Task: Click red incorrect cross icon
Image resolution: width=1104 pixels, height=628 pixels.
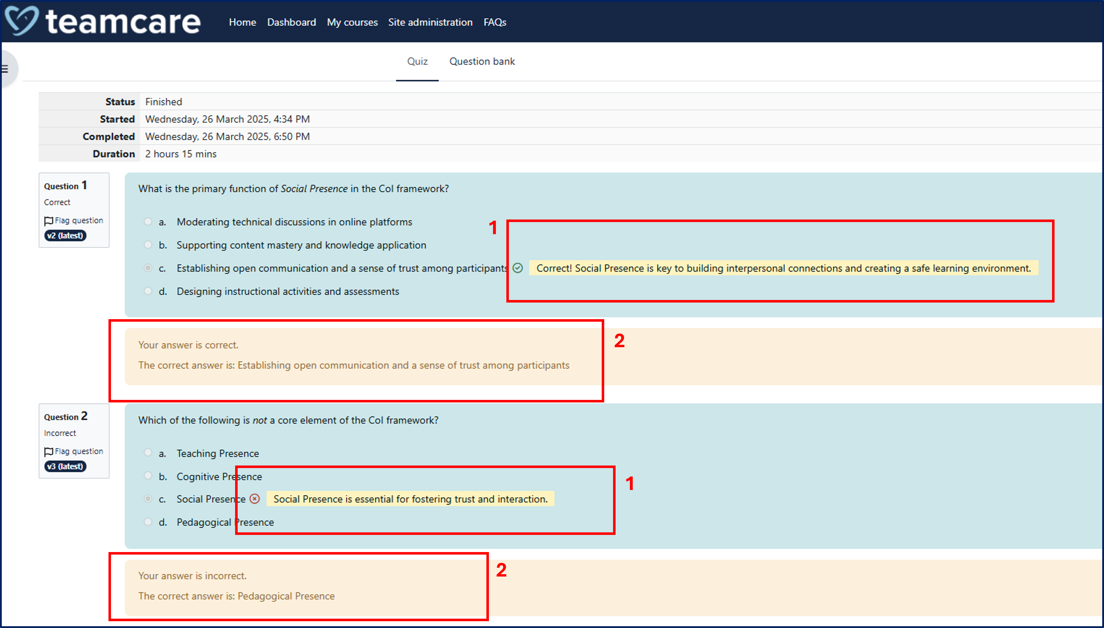Action: [x=255, y=499]
